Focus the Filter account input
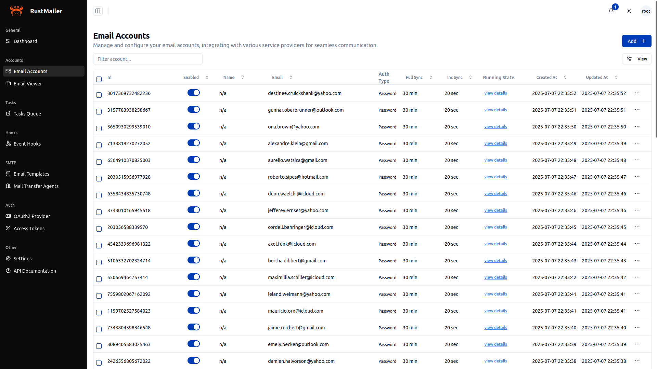Image resolution: width=657 pixels, height=369 pixels. 148,59
